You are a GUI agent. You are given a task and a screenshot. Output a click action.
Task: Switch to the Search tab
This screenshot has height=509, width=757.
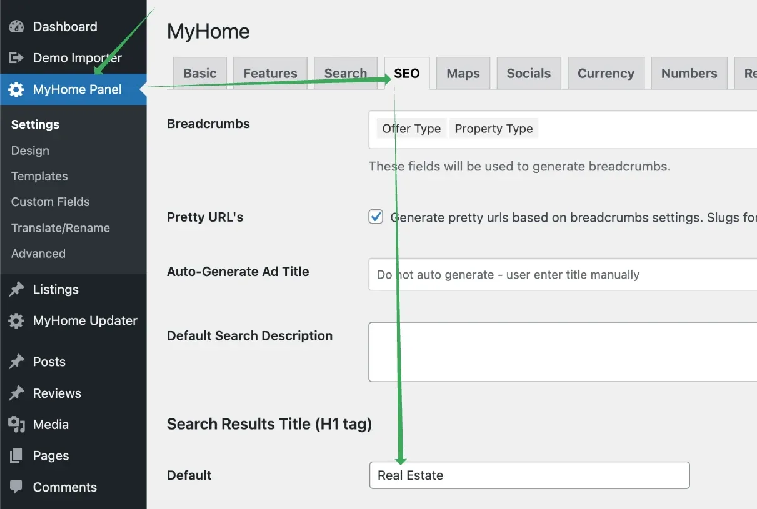click(x=346, y=73)
